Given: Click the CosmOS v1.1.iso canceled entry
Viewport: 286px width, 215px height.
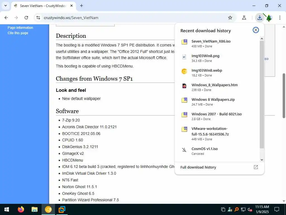Looking at the screenshot, I should (217, 151).
